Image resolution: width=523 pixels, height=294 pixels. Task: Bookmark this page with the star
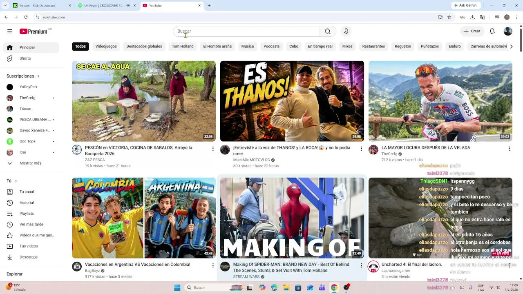(449, 17)
